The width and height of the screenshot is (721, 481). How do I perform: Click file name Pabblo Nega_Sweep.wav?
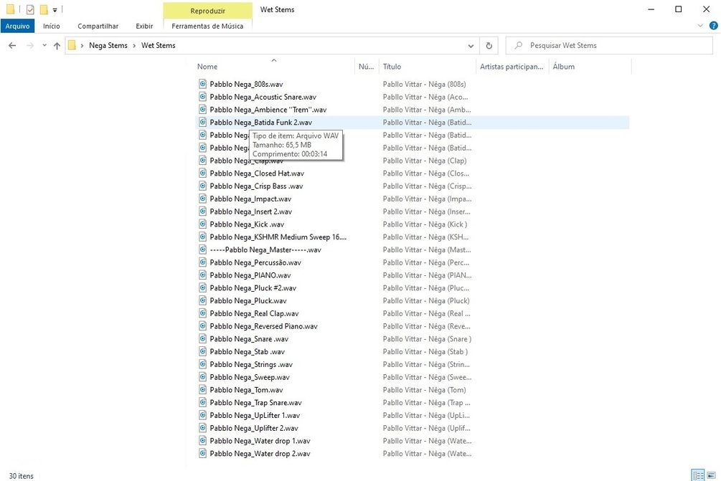pyautogui.click(x=250, y=377)
